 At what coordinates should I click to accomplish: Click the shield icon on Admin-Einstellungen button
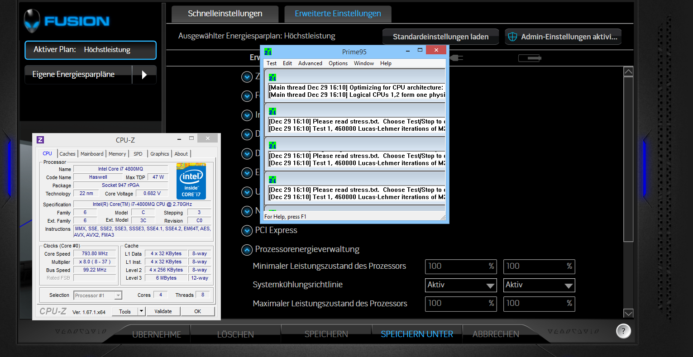tap(512, 37)
